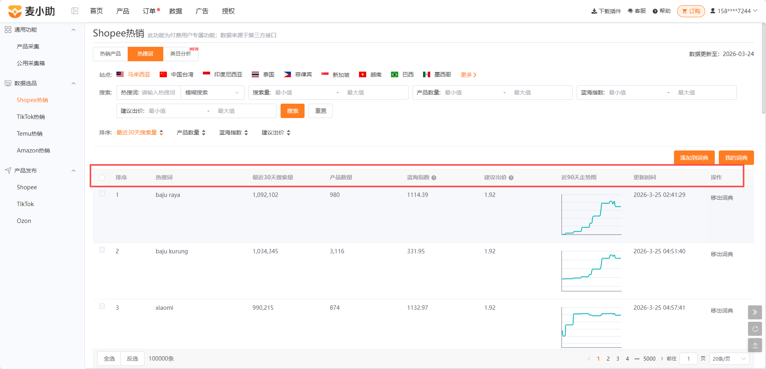This screenshot has width=766, height=369.
Task: Select the Indonesia flag site icon
Action: pos(207,74)
